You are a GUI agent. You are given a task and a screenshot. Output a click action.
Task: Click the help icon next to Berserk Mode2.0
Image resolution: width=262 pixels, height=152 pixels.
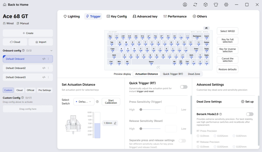pos(221,114)
